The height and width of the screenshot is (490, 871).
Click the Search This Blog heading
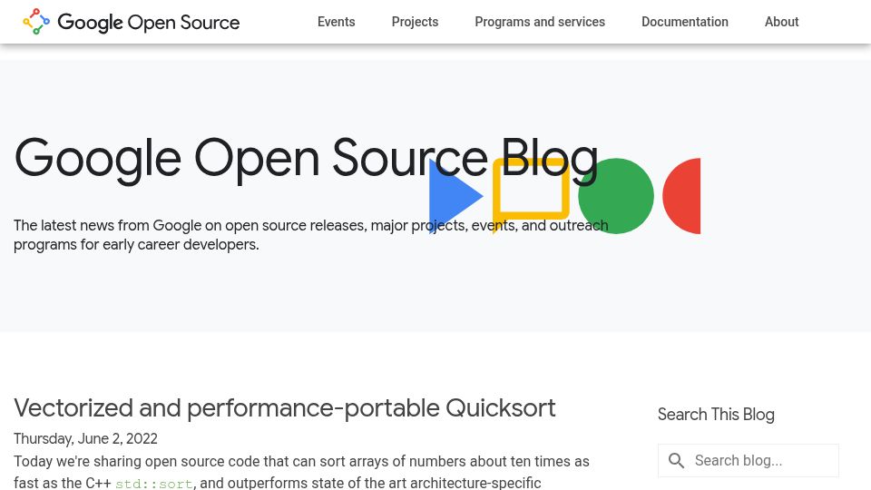point(716,415)
